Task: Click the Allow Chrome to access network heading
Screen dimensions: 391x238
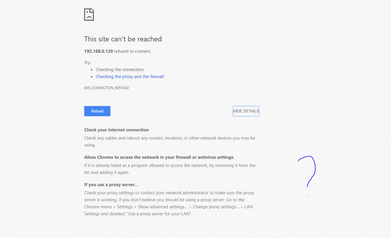Action: pyautogui.click(x=159, y=157)
